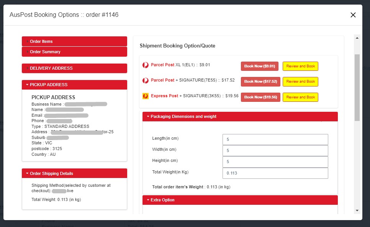Click 'Country : AU' text
This screenshot has width=370, height=227.
coord(43,154)
